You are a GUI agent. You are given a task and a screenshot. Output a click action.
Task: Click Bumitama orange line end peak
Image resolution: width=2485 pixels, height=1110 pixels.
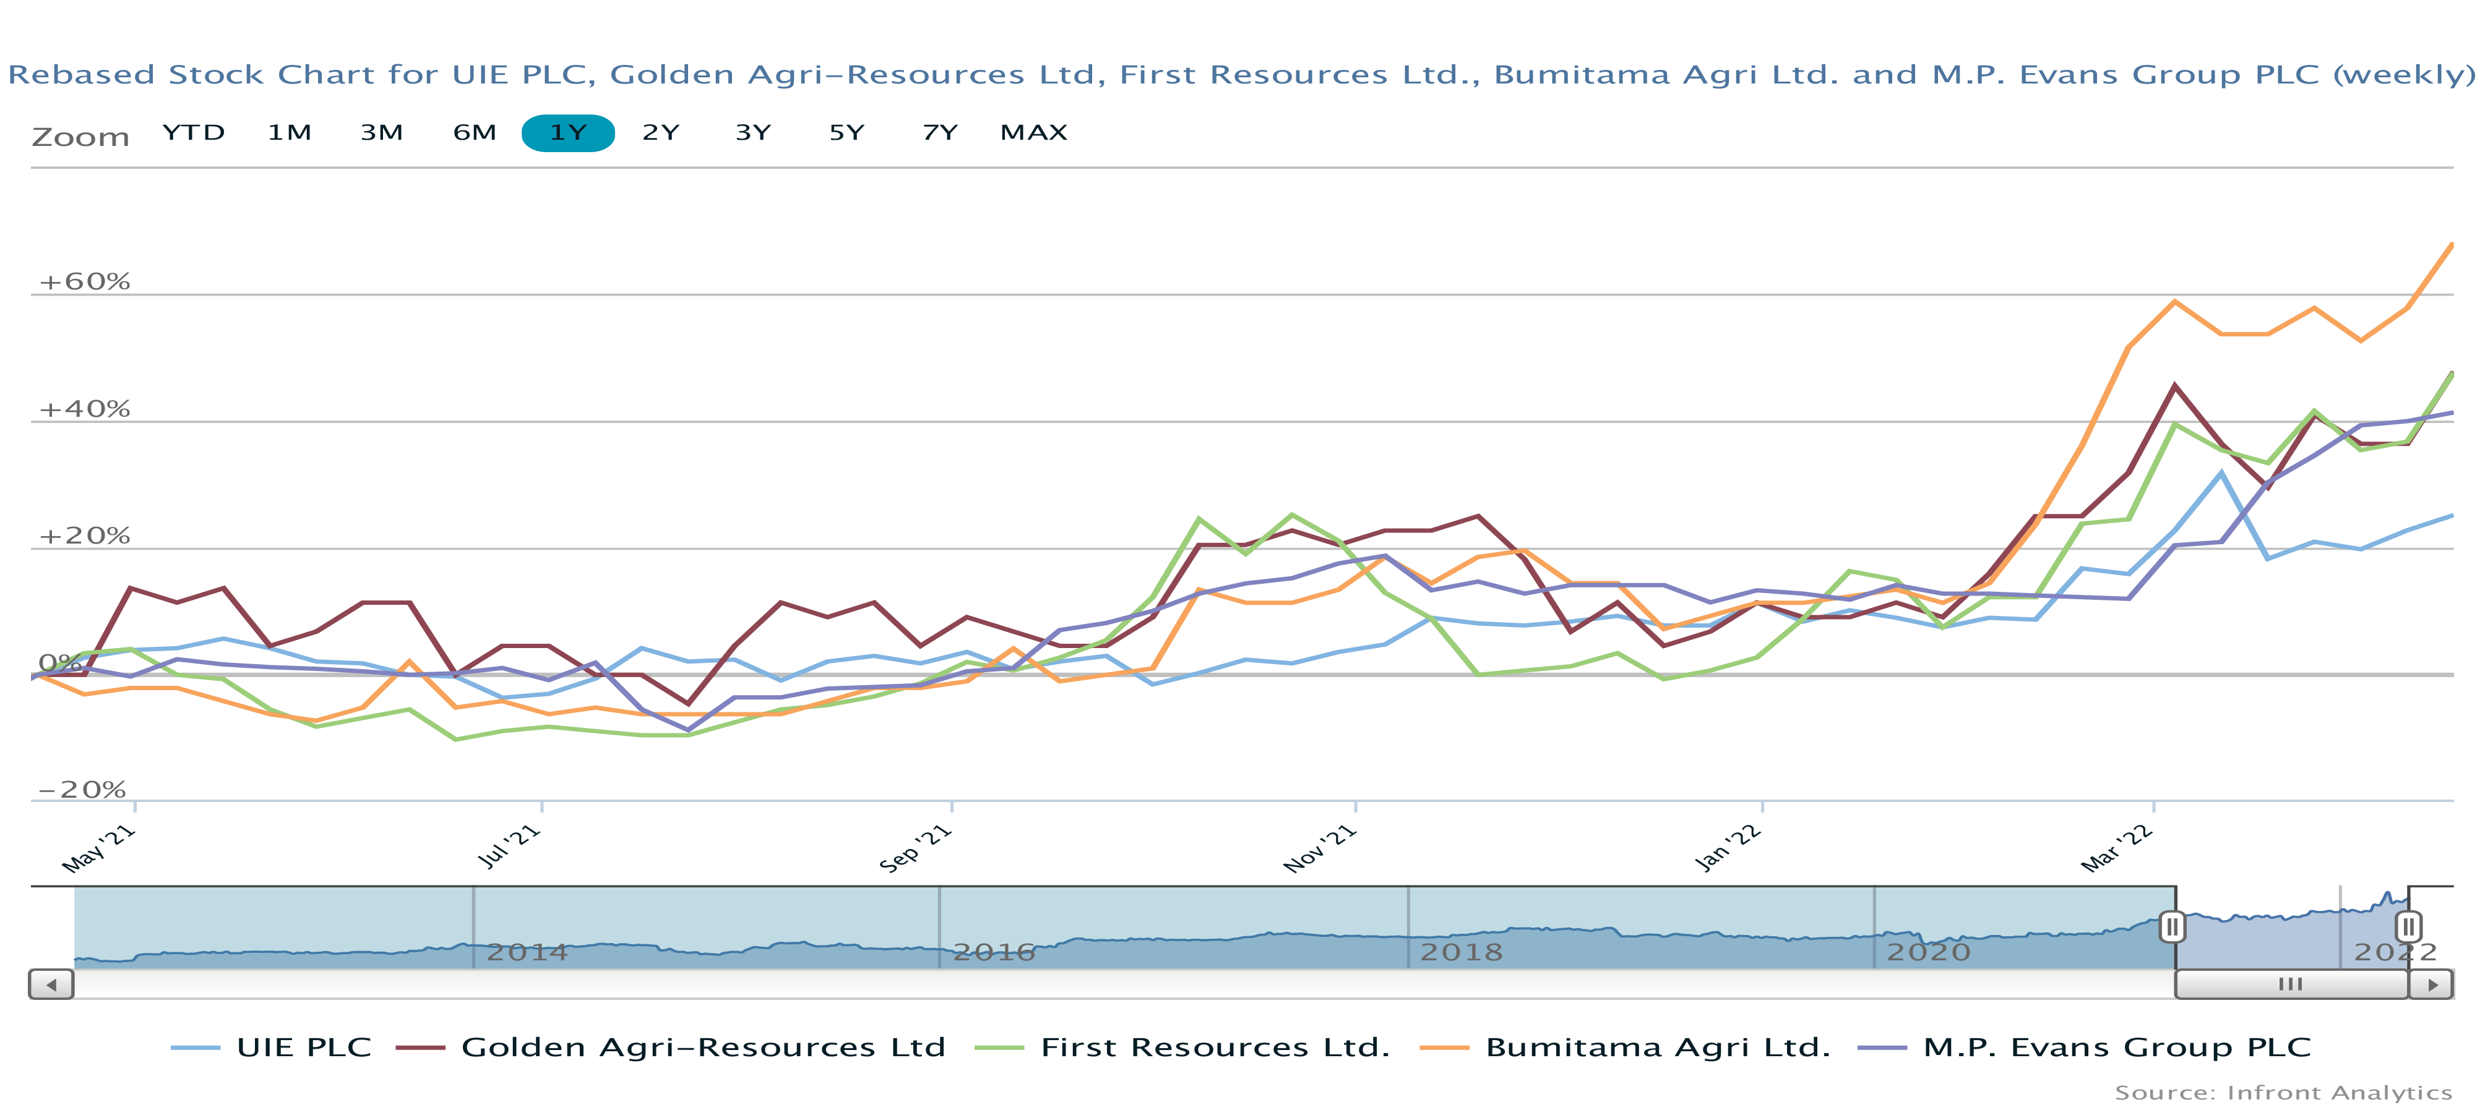pyautogui.click(x=2450, y=246)
